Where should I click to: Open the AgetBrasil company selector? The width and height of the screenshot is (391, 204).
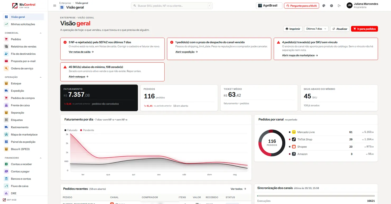click(x=269, y=6)
